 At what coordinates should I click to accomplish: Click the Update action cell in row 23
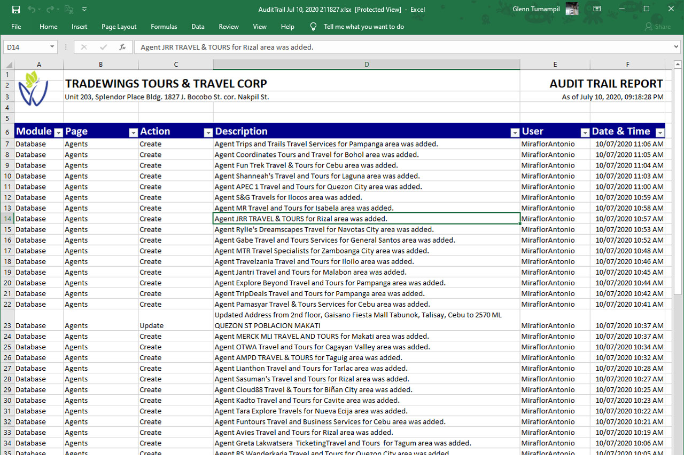pos(175,320)
